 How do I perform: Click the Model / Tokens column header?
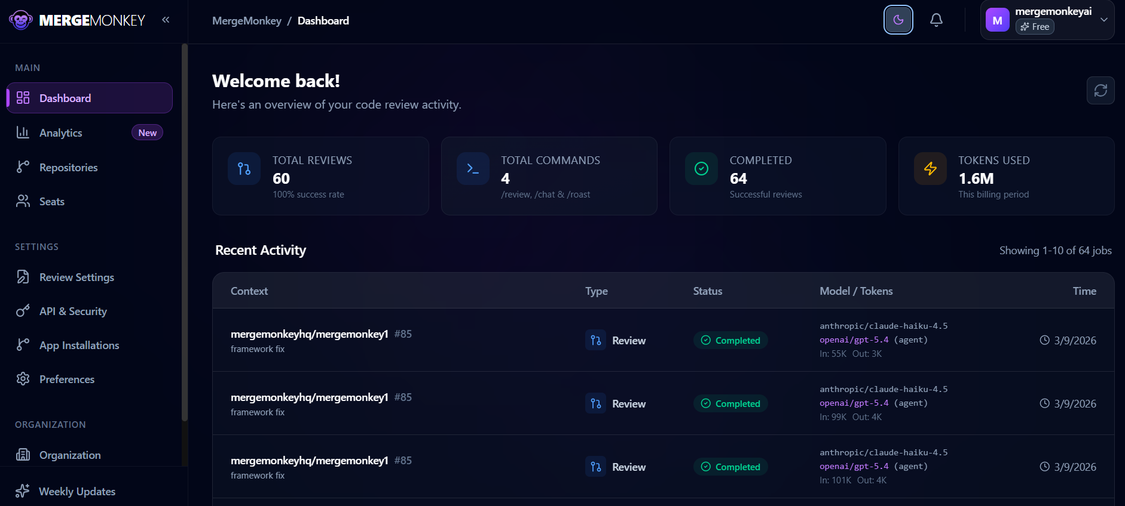(x=856, y=291)
